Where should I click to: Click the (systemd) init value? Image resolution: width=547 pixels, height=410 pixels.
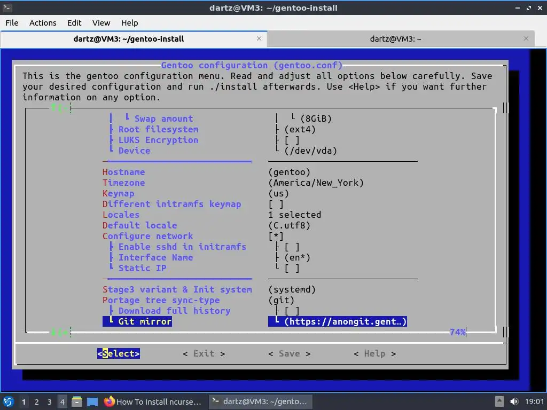[292, 290]
